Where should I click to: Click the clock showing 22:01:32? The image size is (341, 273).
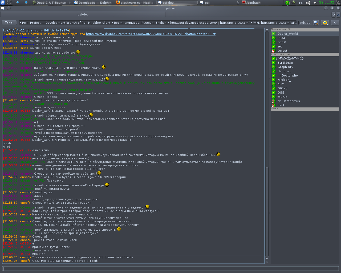[x=326, y=2]
